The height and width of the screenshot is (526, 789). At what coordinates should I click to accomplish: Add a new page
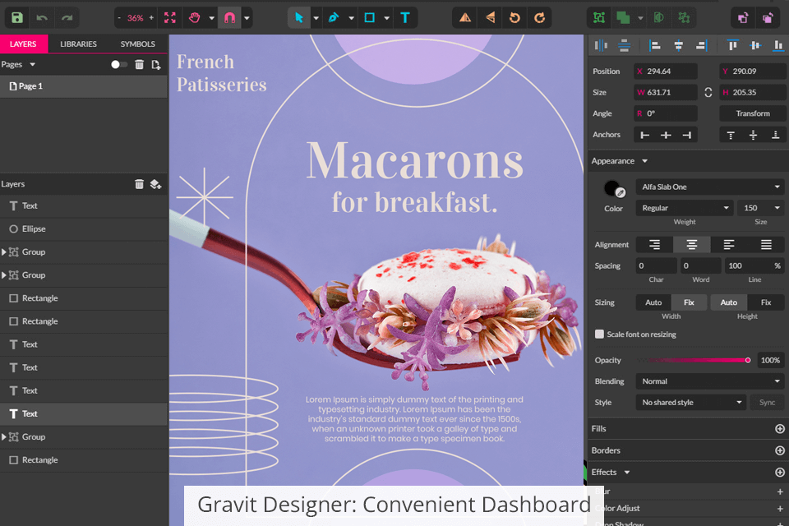tap(156, 64)
